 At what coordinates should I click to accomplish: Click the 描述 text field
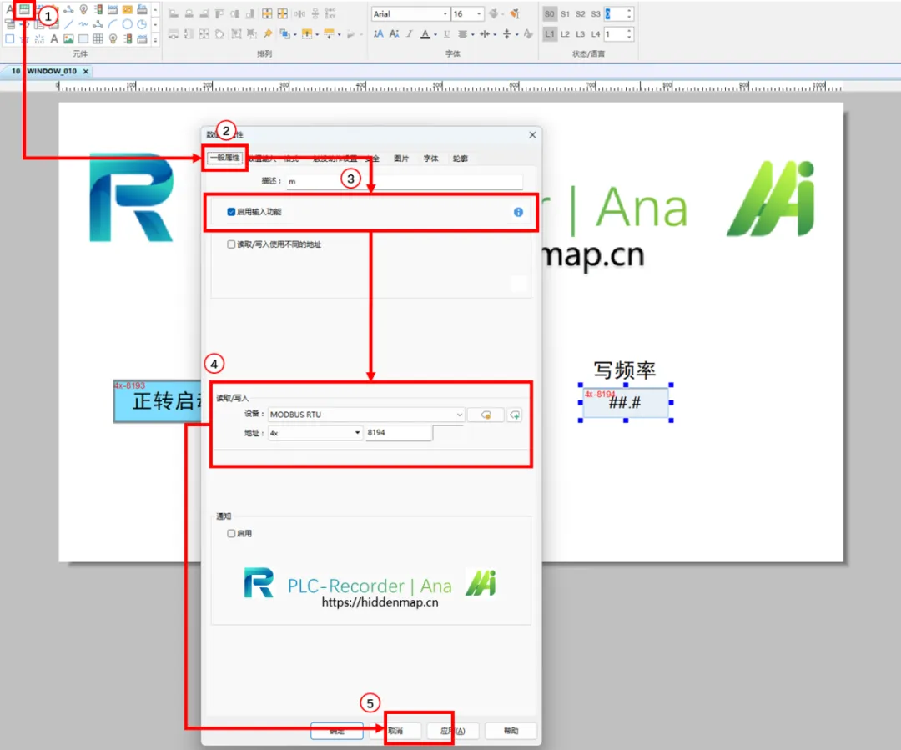tap(405, 182)
